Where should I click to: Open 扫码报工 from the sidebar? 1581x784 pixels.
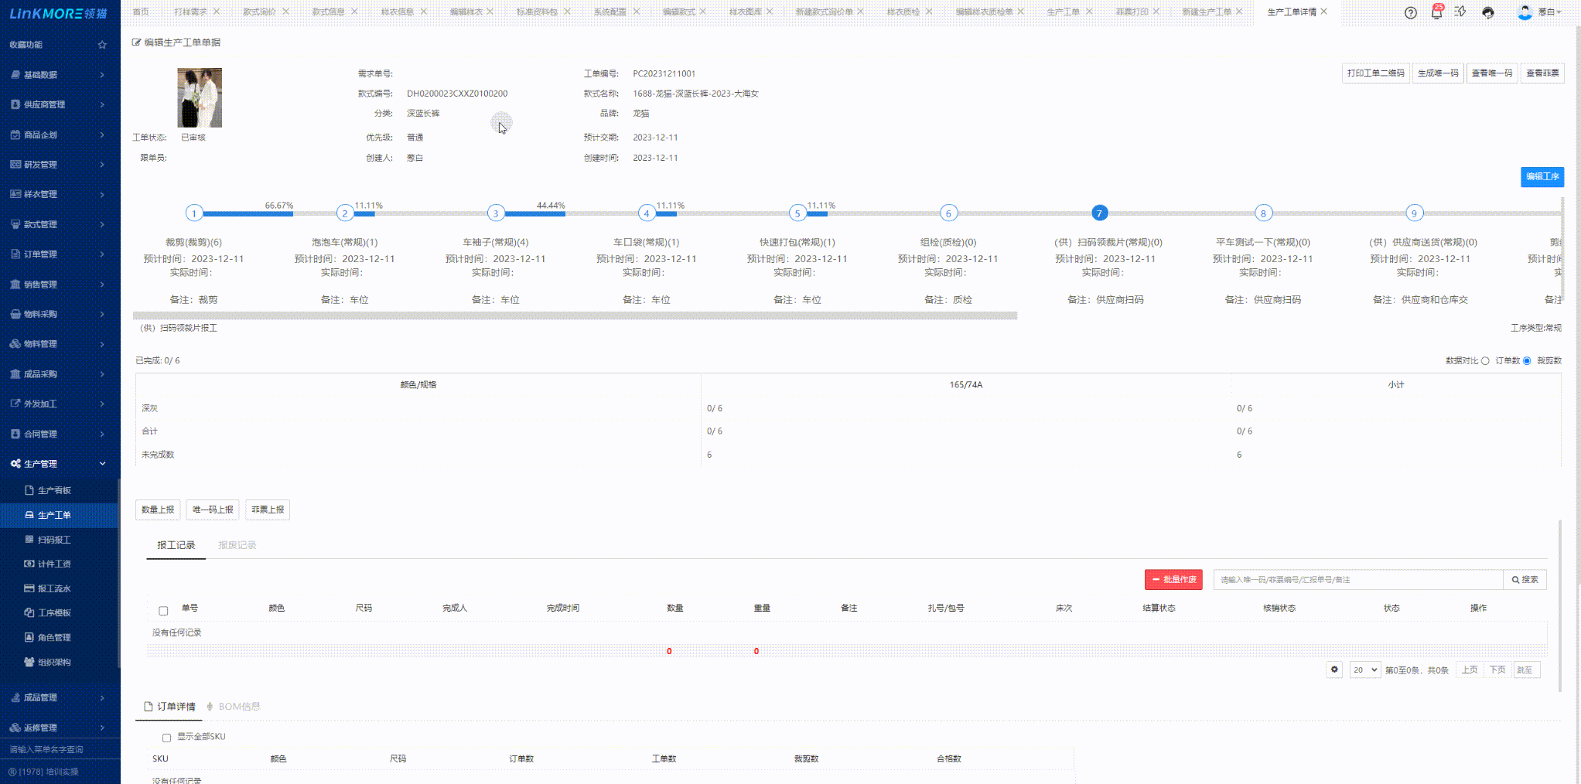[x=54, y=540]
